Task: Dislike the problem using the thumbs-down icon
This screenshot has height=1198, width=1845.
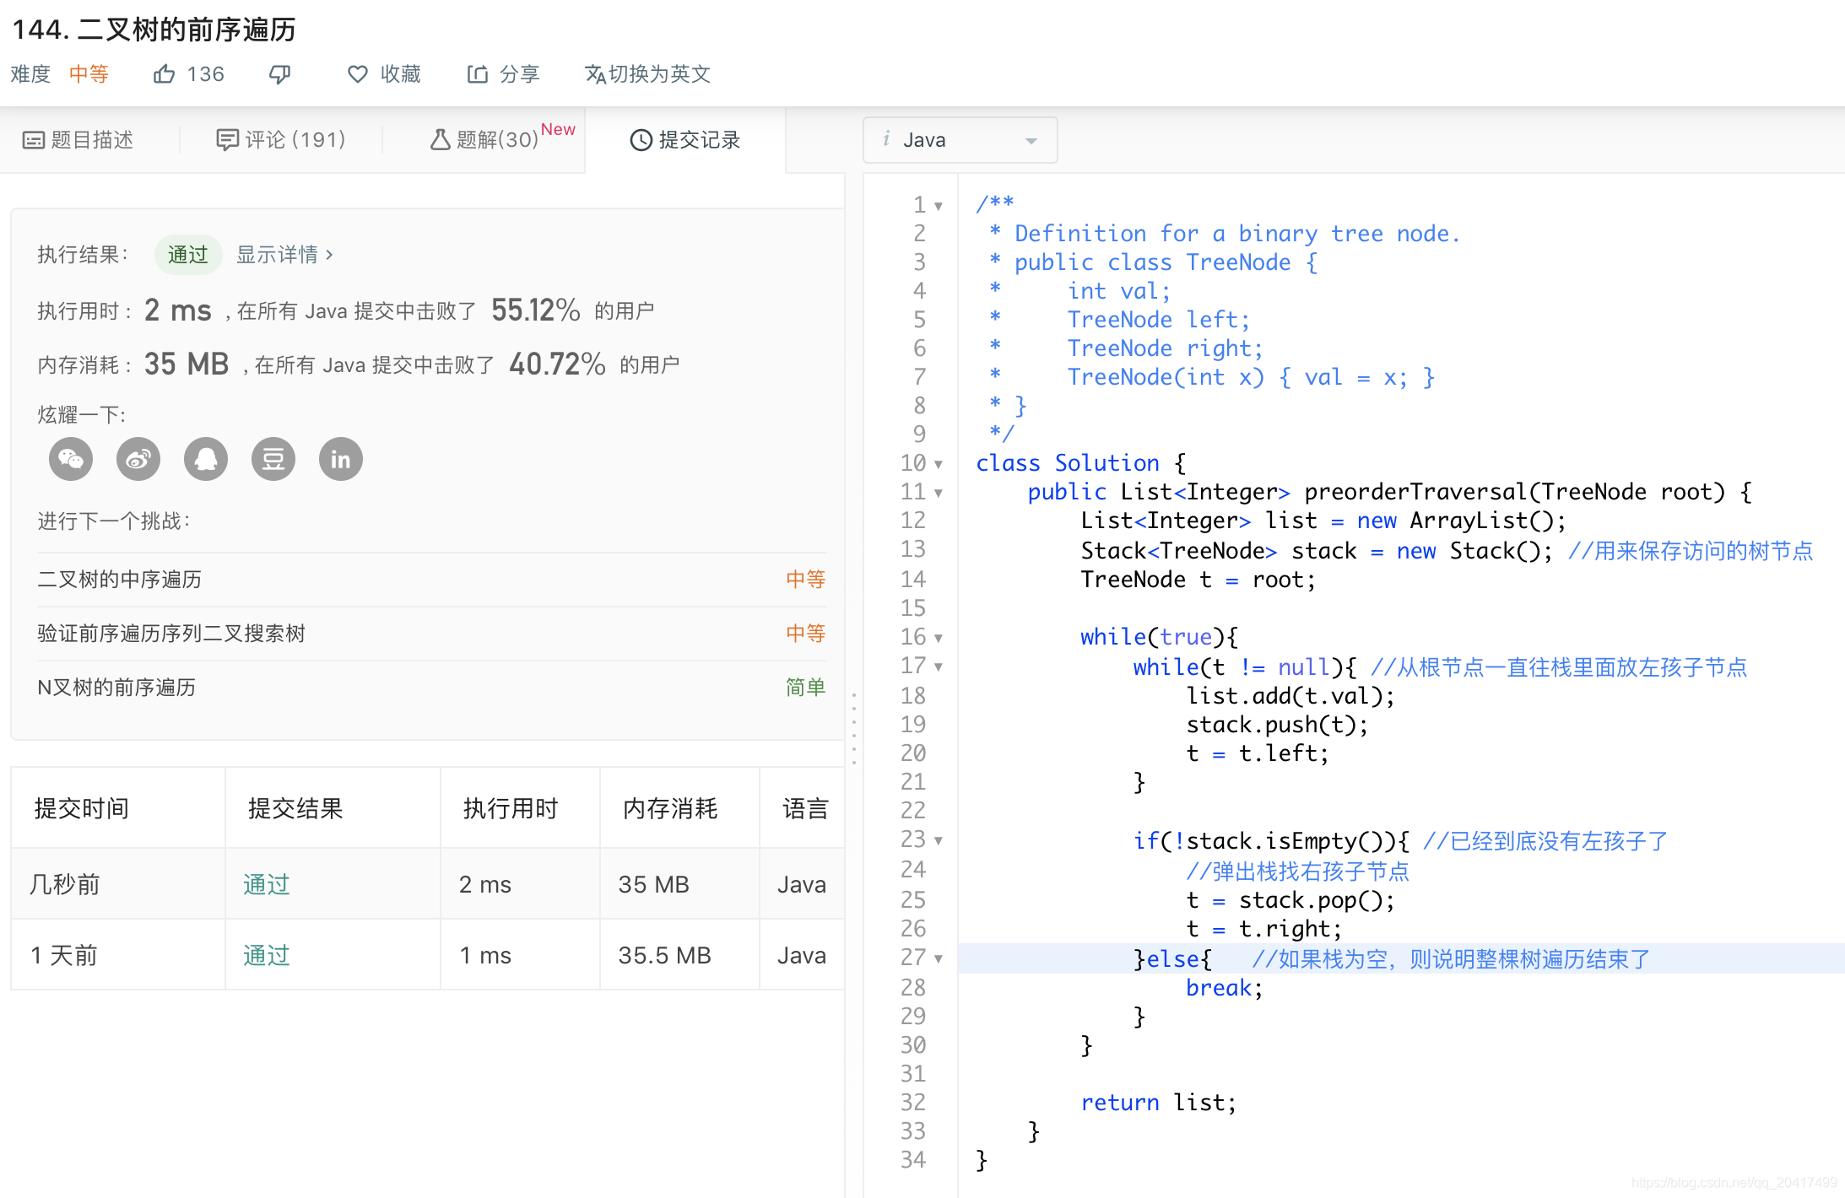Action: click(279, 74)
